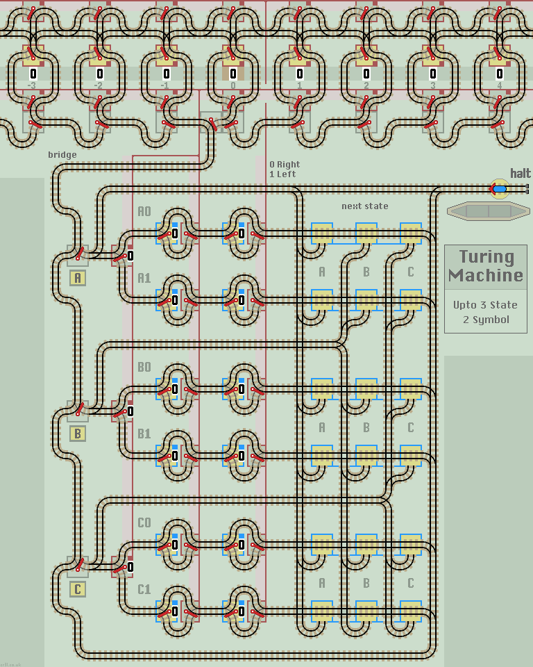Flip the red track switch at state B junction
This screenshot has width=533, height=667.
(79, 410)
